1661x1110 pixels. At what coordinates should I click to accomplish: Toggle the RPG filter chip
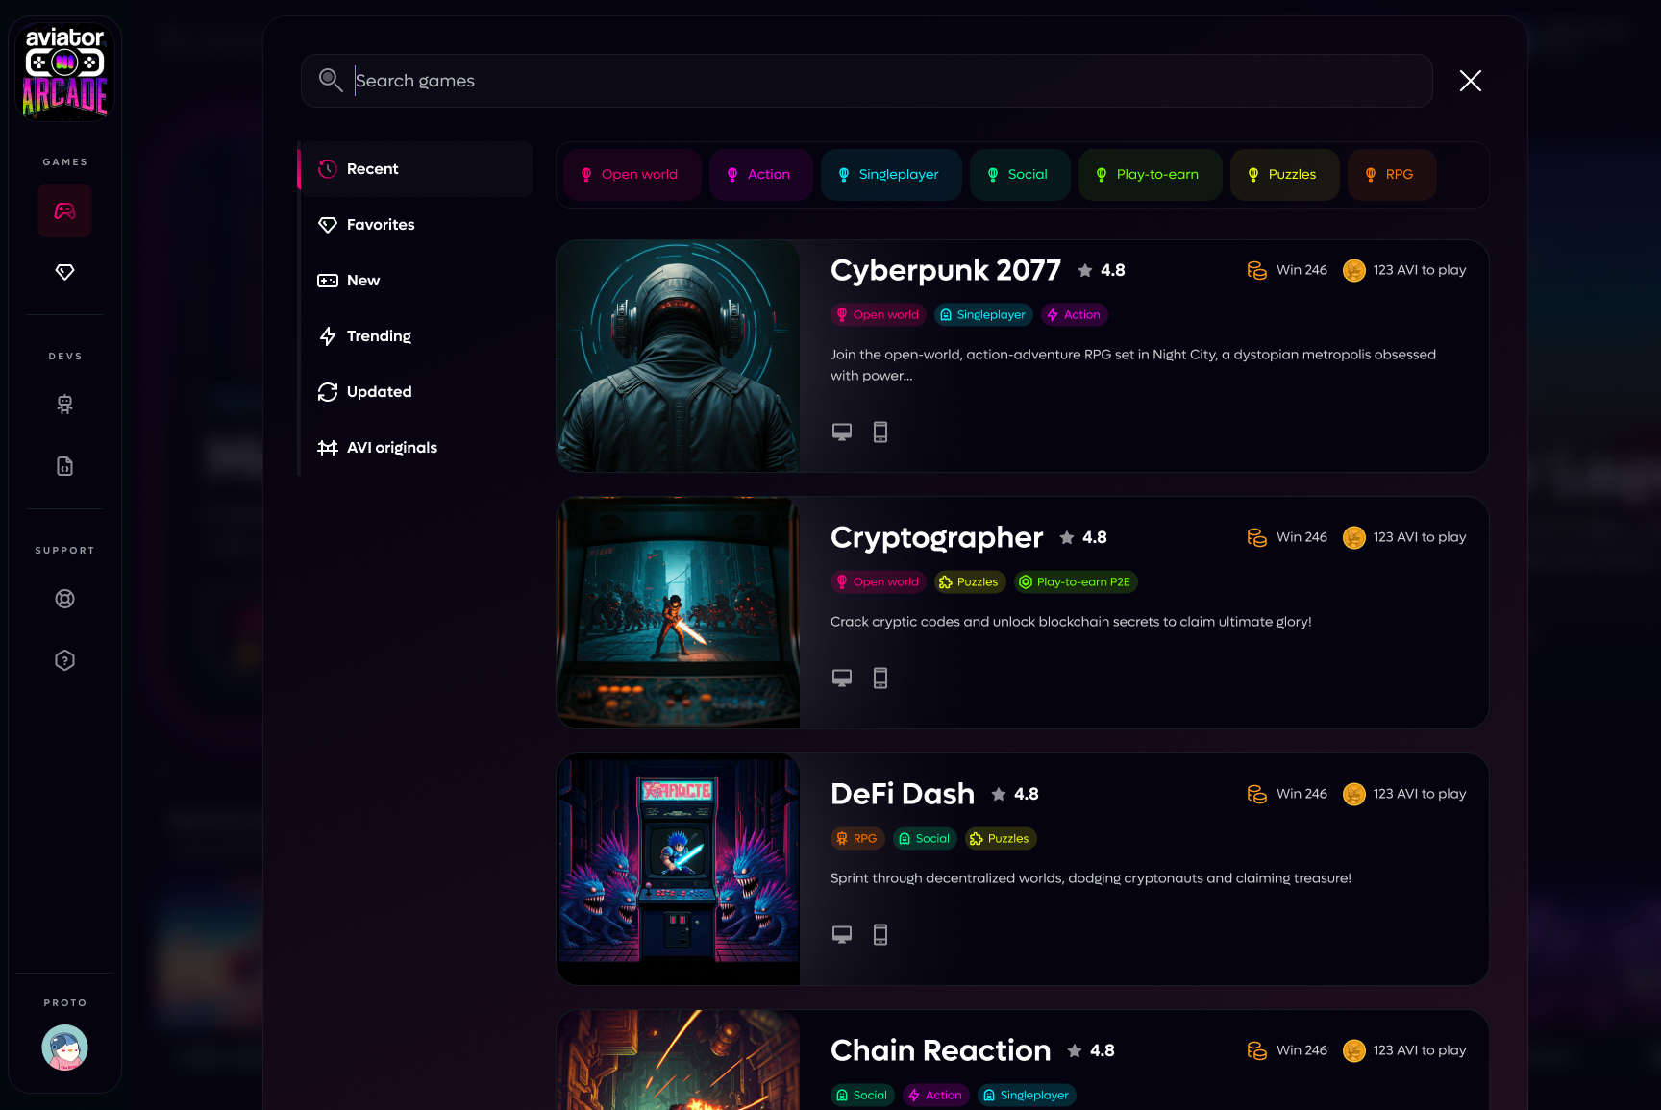coord(1392,175)
